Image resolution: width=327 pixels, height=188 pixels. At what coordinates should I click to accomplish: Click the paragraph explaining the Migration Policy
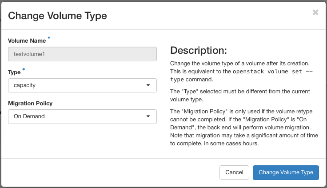tap(244, 127)
